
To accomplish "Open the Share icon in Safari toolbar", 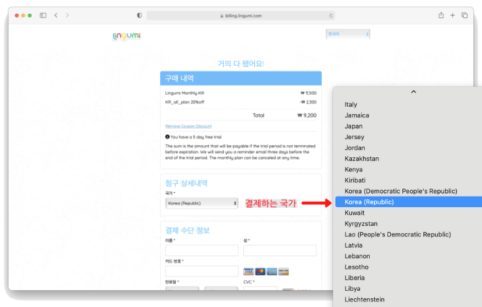I will point(441,15).
